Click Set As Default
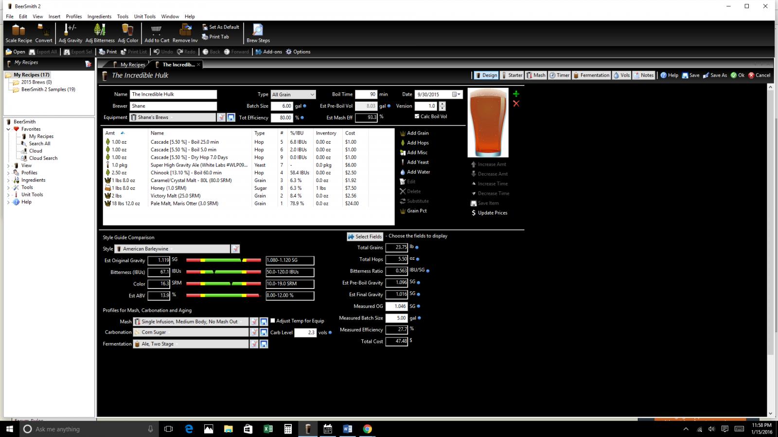This screenshot has height=437, width=778. (220, 27)
